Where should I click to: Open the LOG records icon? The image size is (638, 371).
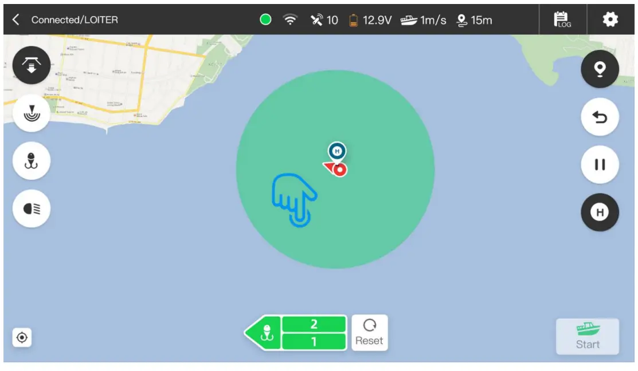click(x=562, y=19)
